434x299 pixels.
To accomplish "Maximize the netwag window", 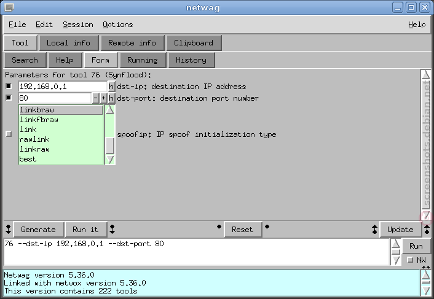I will point(411,7).
